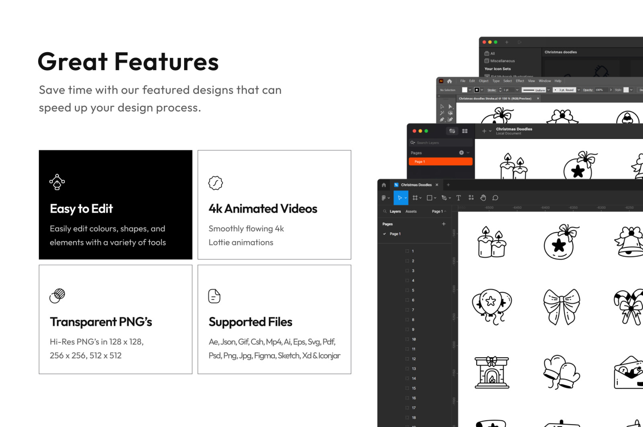Image resolution: width=643 pixels, height=427 pixels.
Task: Select the Frame tool in Figma
Action: click(x=415, y=198)
